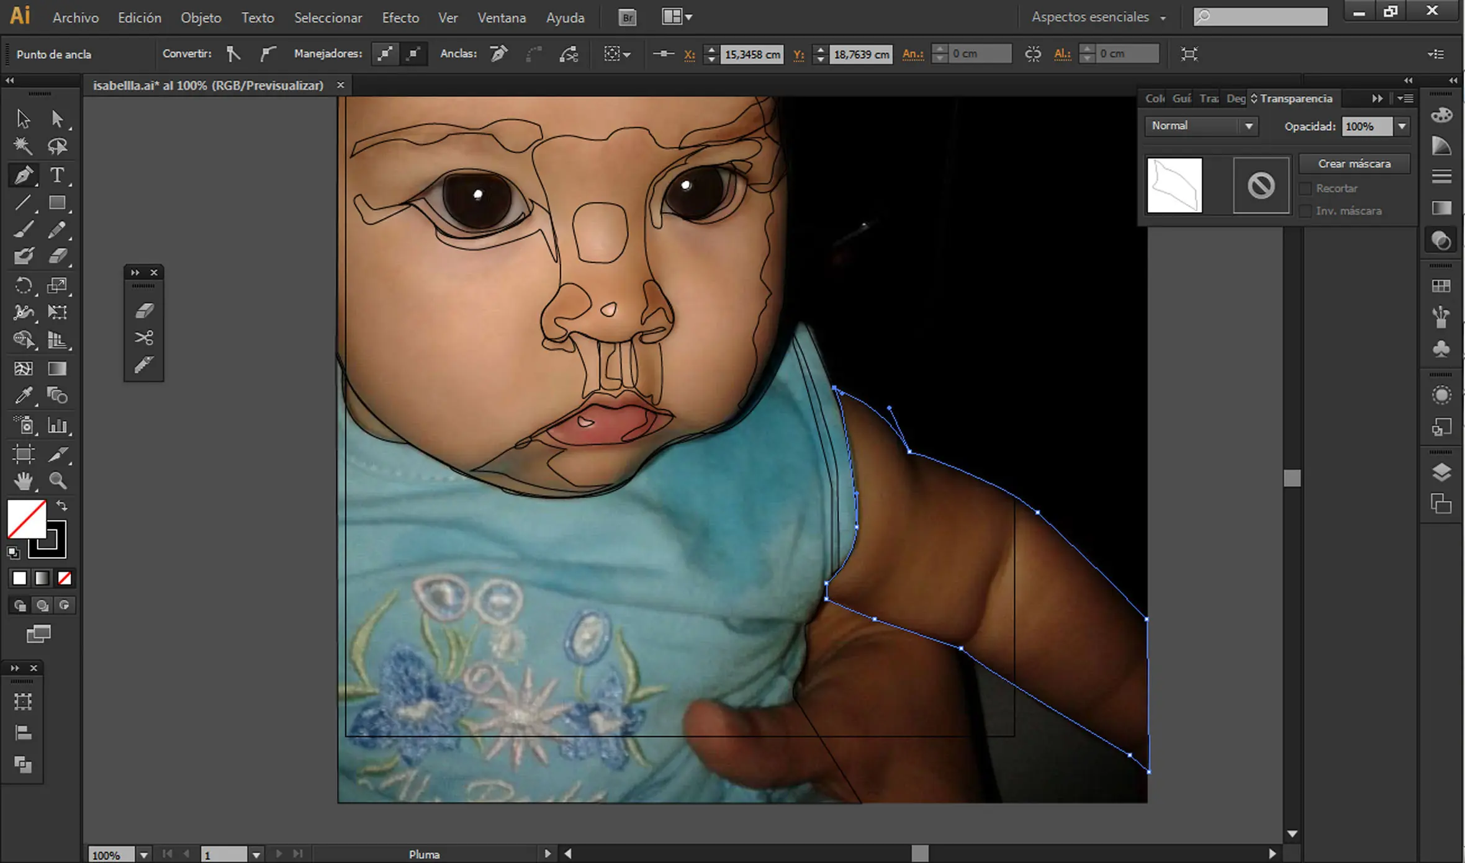Expand Aspectos esenciales workspace switcher
Screen dimensions: 1465x863
click(x=1099, y=17)
